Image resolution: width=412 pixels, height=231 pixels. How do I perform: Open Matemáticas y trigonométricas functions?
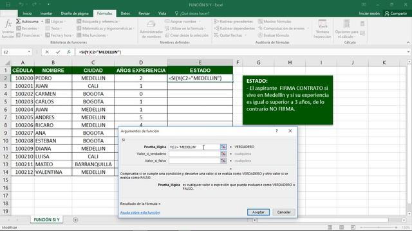106,28
